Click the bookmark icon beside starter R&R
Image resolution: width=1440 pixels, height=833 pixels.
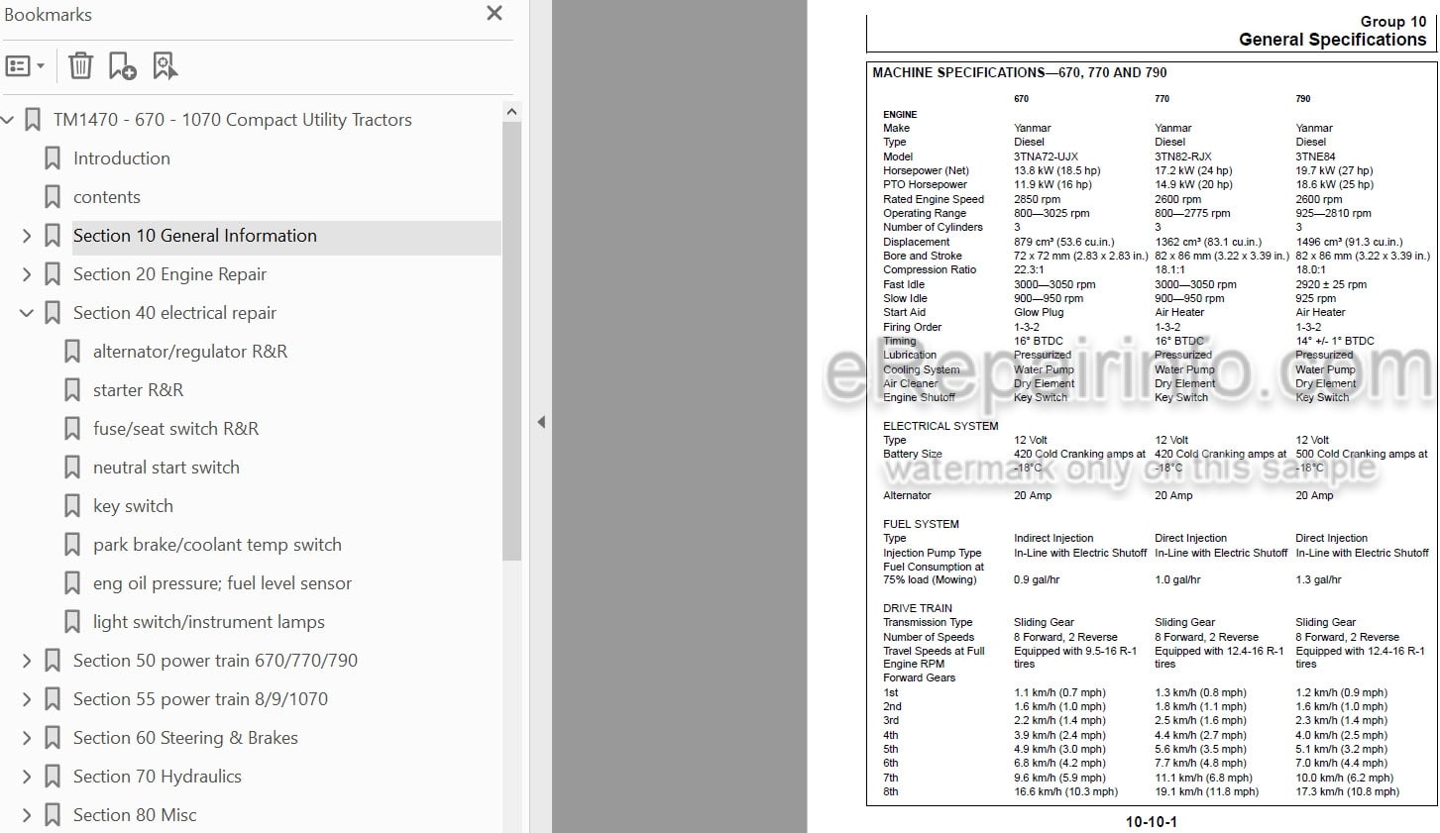tap(72, 390)
